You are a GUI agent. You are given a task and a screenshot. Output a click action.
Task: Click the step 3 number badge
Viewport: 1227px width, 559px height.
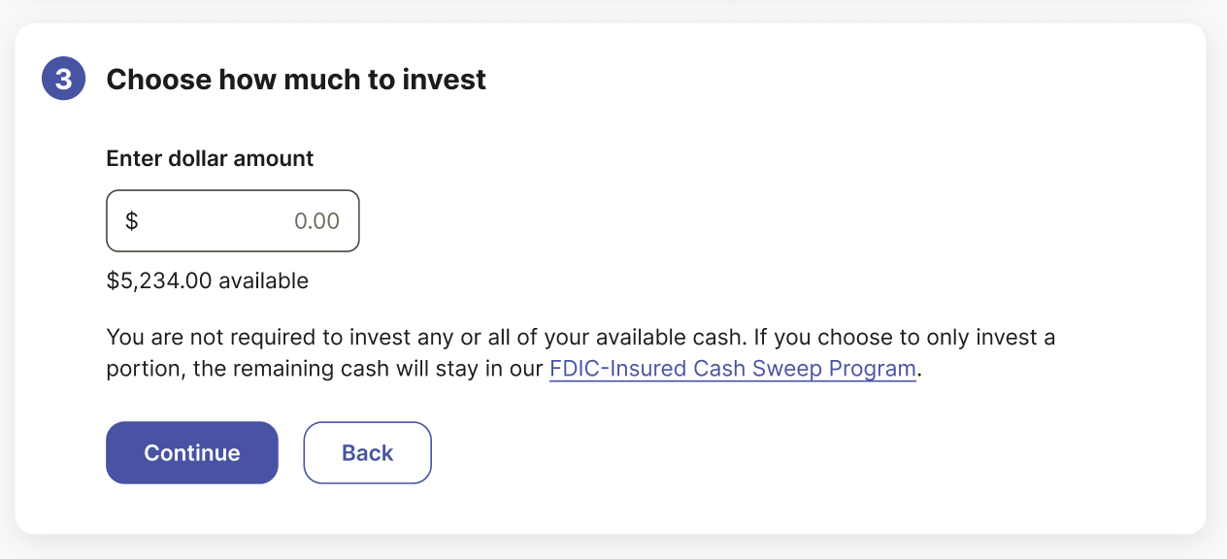[64, 79]
